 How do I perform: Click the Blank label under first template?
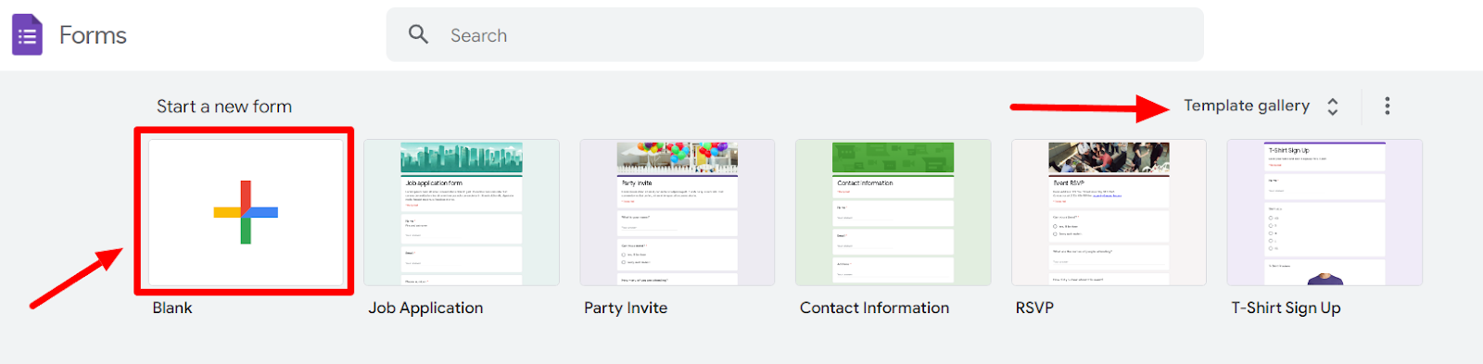[172, 308]
